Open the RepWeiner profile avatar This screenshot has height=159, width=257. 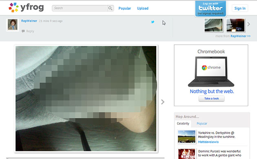13,25
